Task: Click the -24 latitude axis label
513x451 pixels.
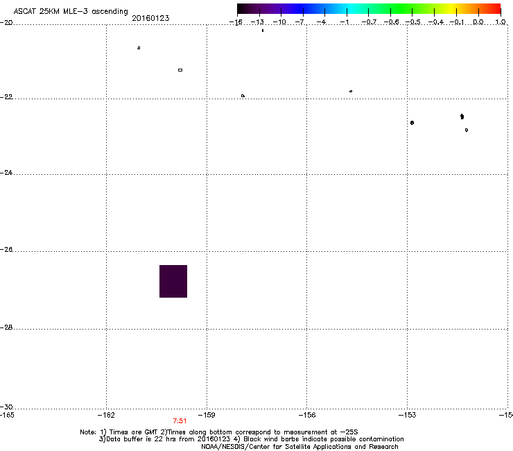Action: coord(6,173)
